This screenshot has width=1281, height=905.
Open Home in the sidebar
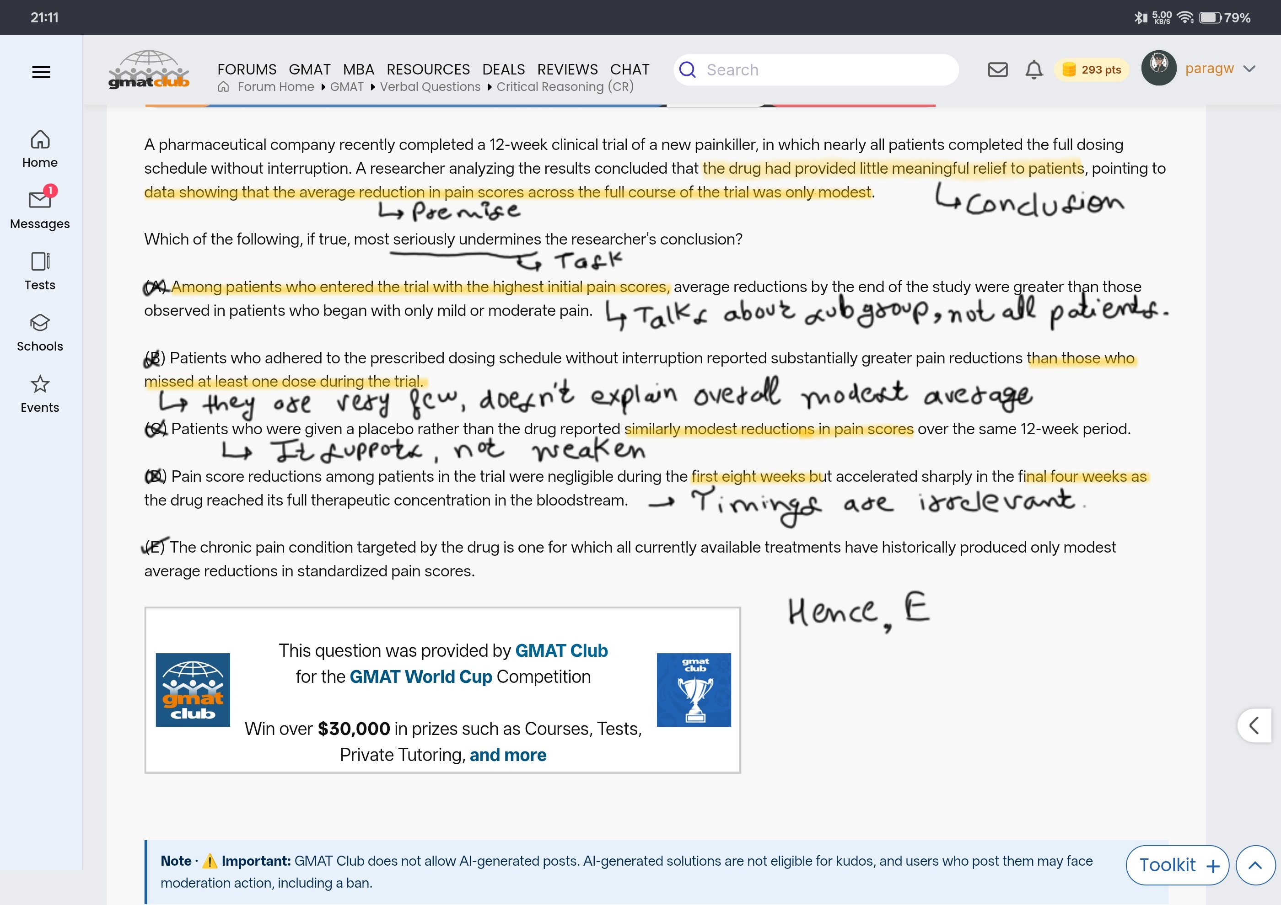pos(40,149)
